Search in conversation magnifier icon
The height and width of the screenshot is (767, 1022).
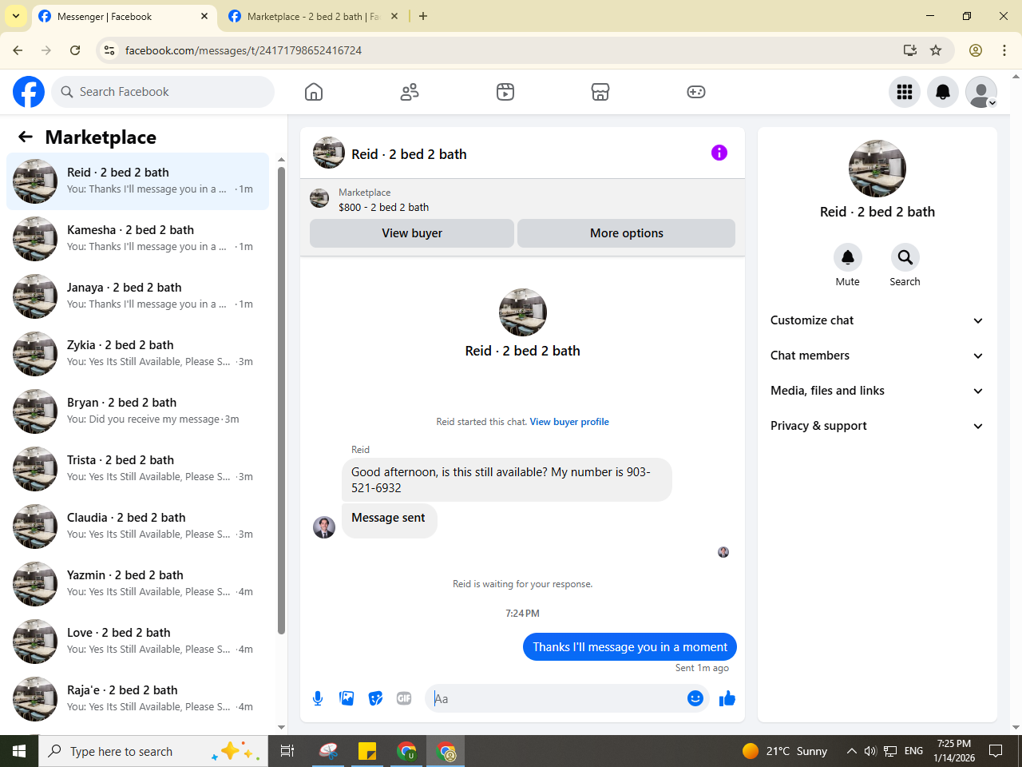point(905,257)
